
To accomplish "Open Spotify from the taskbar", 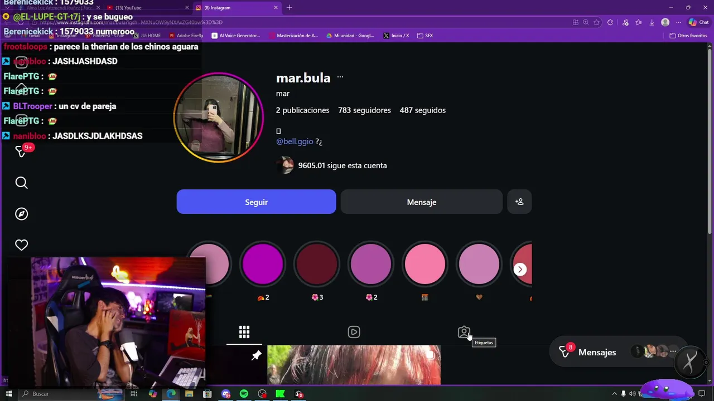I will coord(244,394).
